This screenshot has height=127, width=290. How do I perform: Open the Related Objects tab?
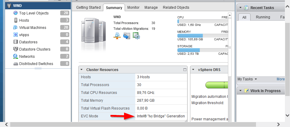tap(176, 8)
